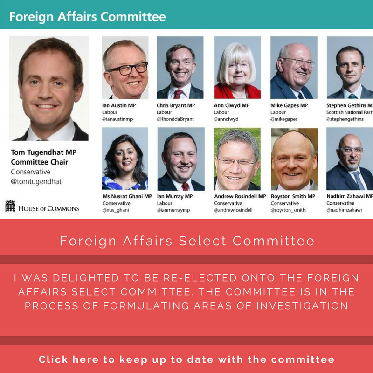373x373 pixels.
Task: Open Chris Bryant MP's portrait
Action: click(x=180, y=68)
